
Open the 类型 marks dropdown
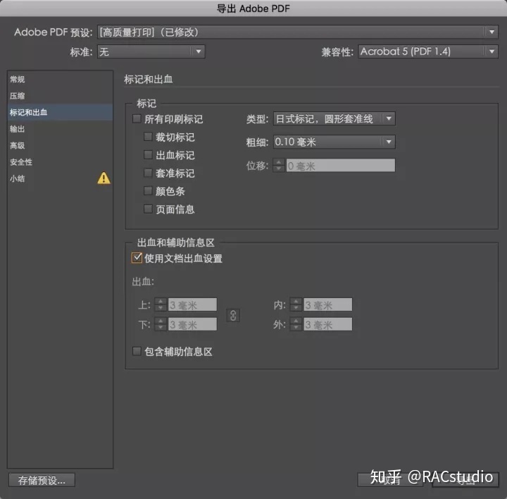334,119
